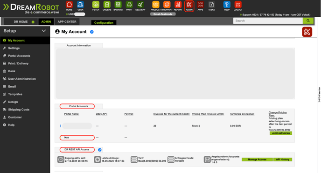The height and width of the screenshot is (173, 321).
Task: Click the PRINT toolbar icon
Action: (x=129, y=5)
